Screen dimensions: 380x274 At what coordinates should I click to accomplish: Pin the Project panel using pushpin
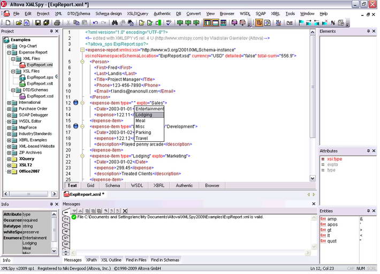tap(51, 32)
